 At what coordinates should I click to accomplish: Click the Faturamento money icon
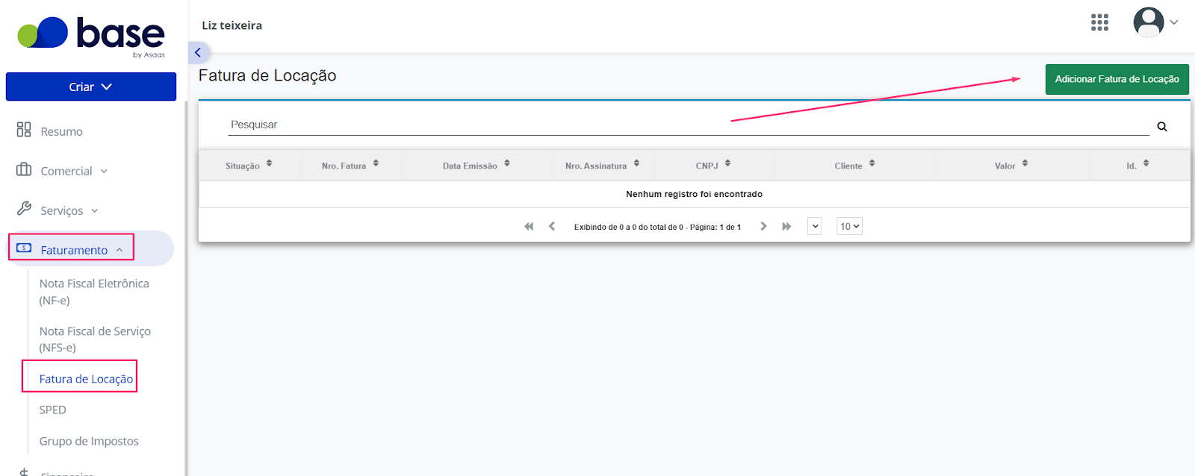(x=24, y=248)
